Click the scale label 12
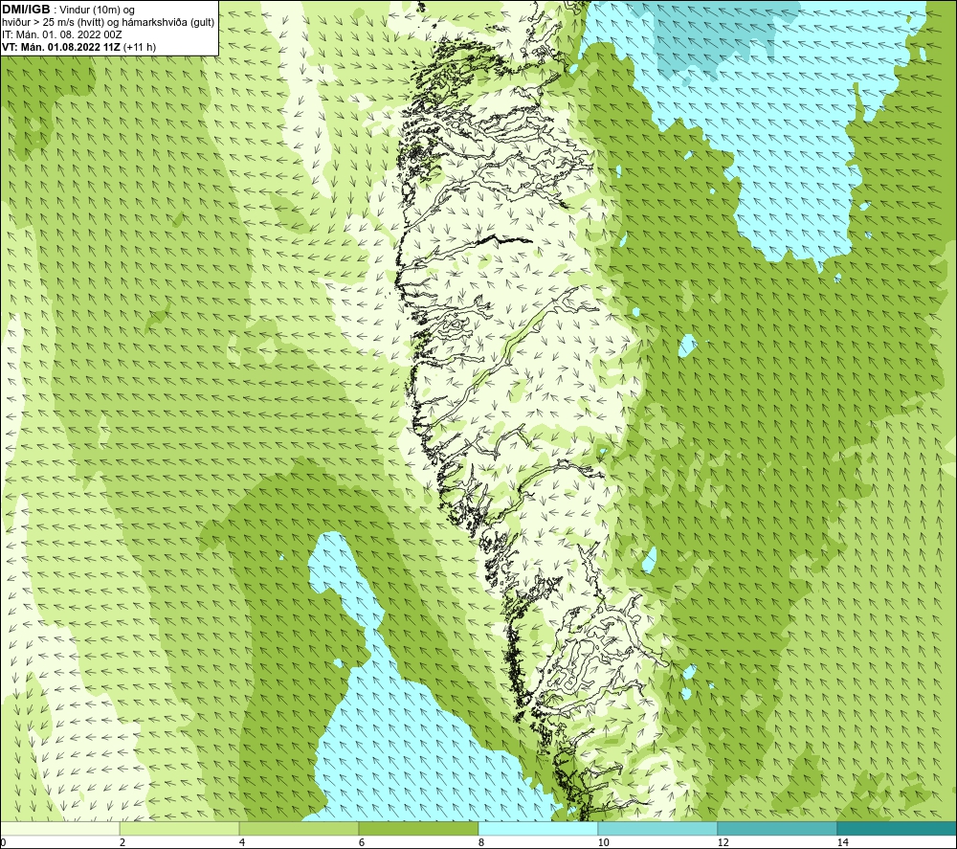 pos(723,842)
